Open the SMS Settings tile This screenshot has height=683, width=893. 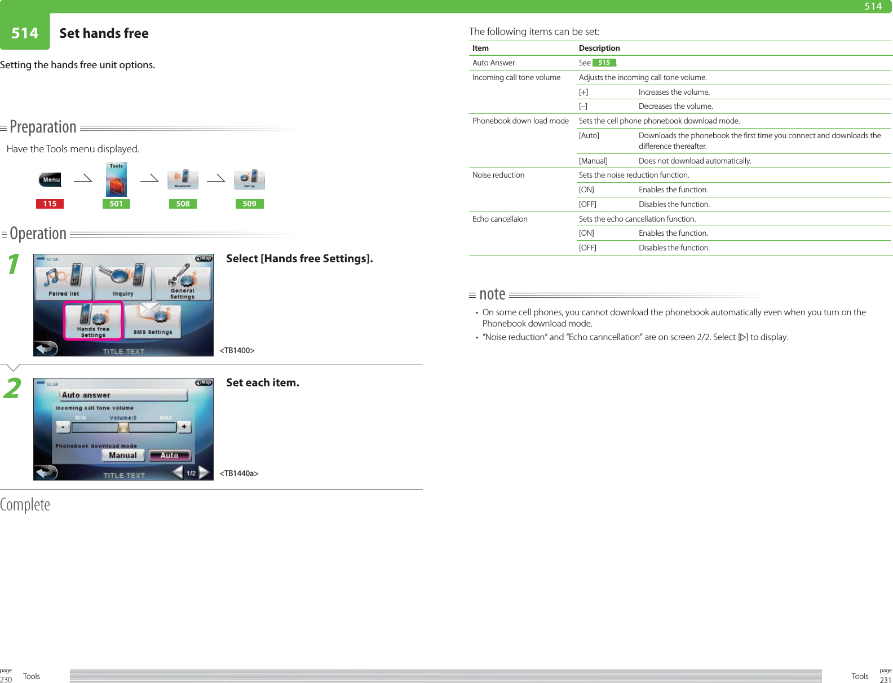click(x=153, y=320)
